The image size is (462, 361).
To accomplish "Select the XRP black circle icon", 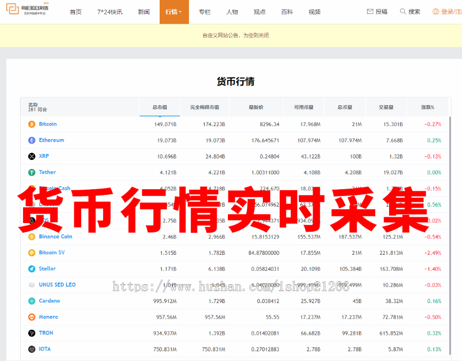I will [x=31, y=156].
